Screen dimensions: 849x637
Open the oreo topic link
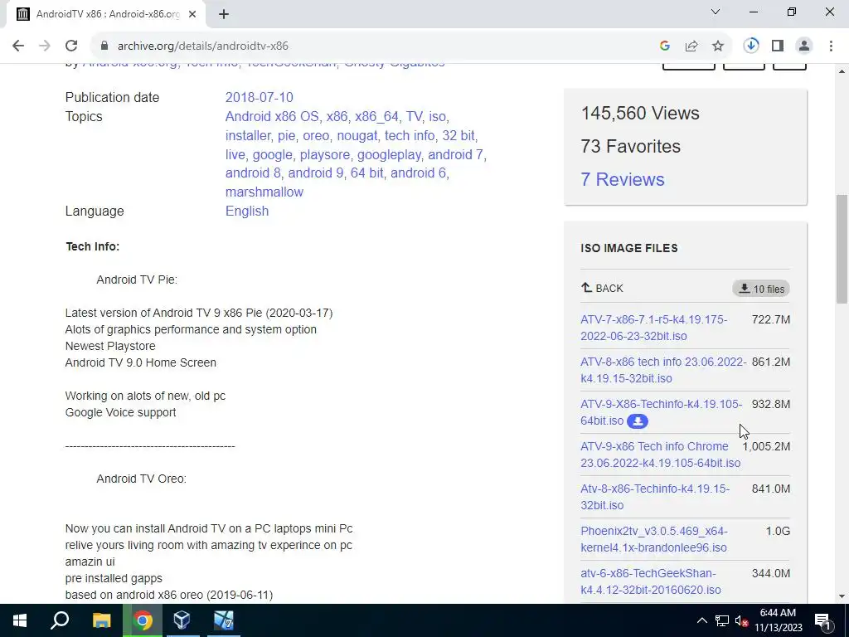click(x=316, y=135)
